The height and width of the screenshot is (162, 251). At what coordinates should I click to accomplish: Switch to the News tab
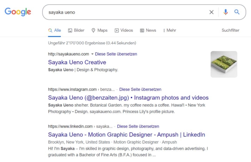[148, 30]
